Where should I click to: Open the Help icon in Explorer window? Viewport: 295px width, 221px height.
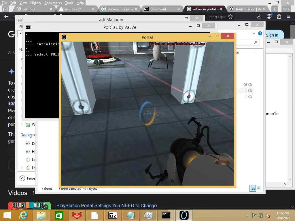pos(260,33)
